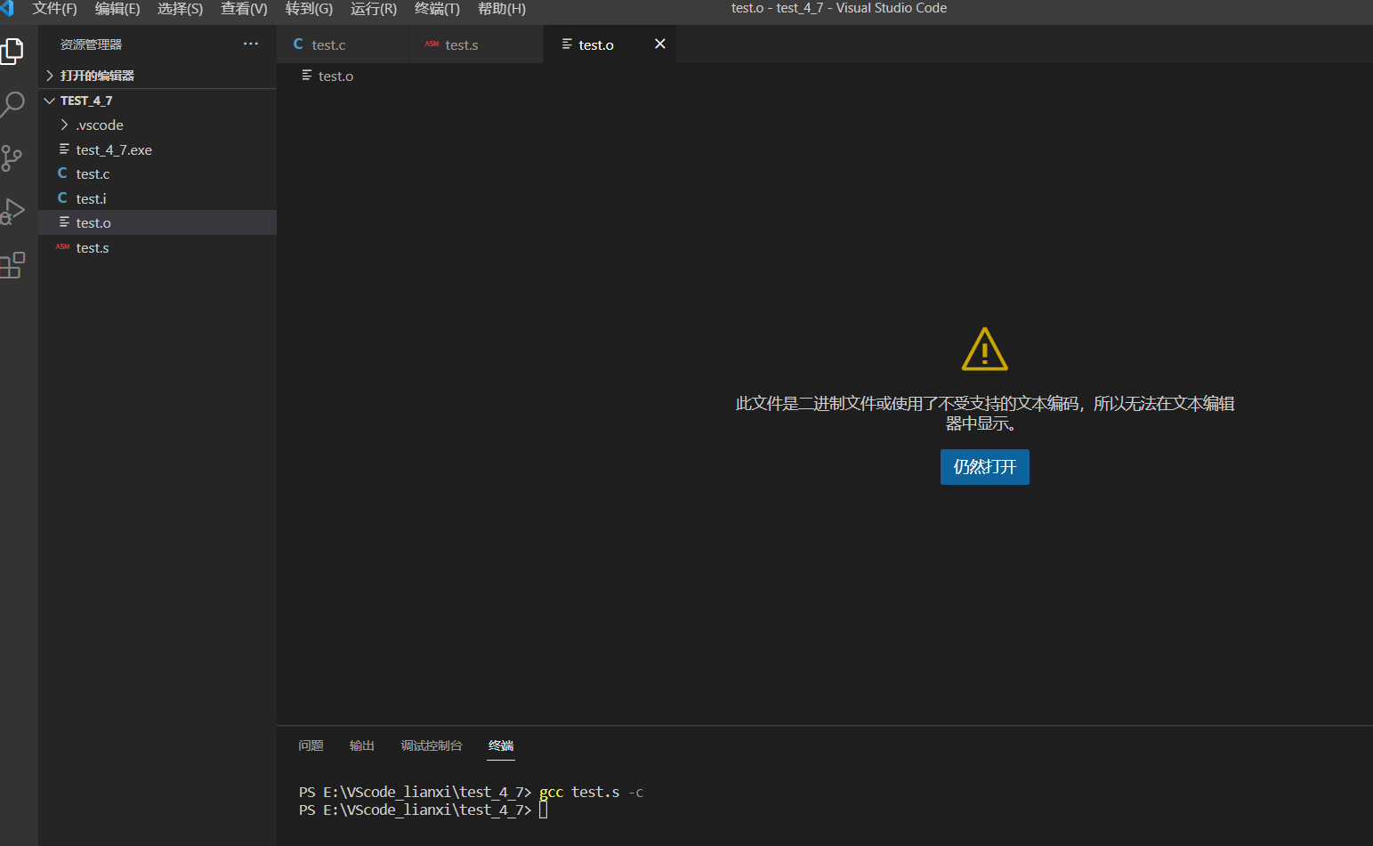1373x846 pixels.
Task: Open test.s in the explorer tree
Action: [157, 247]
